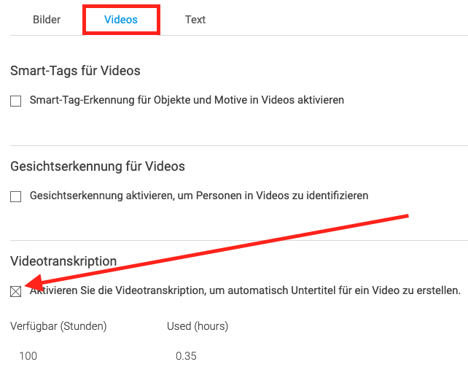Click the divider below Smart-Tags section

point(239,145)
